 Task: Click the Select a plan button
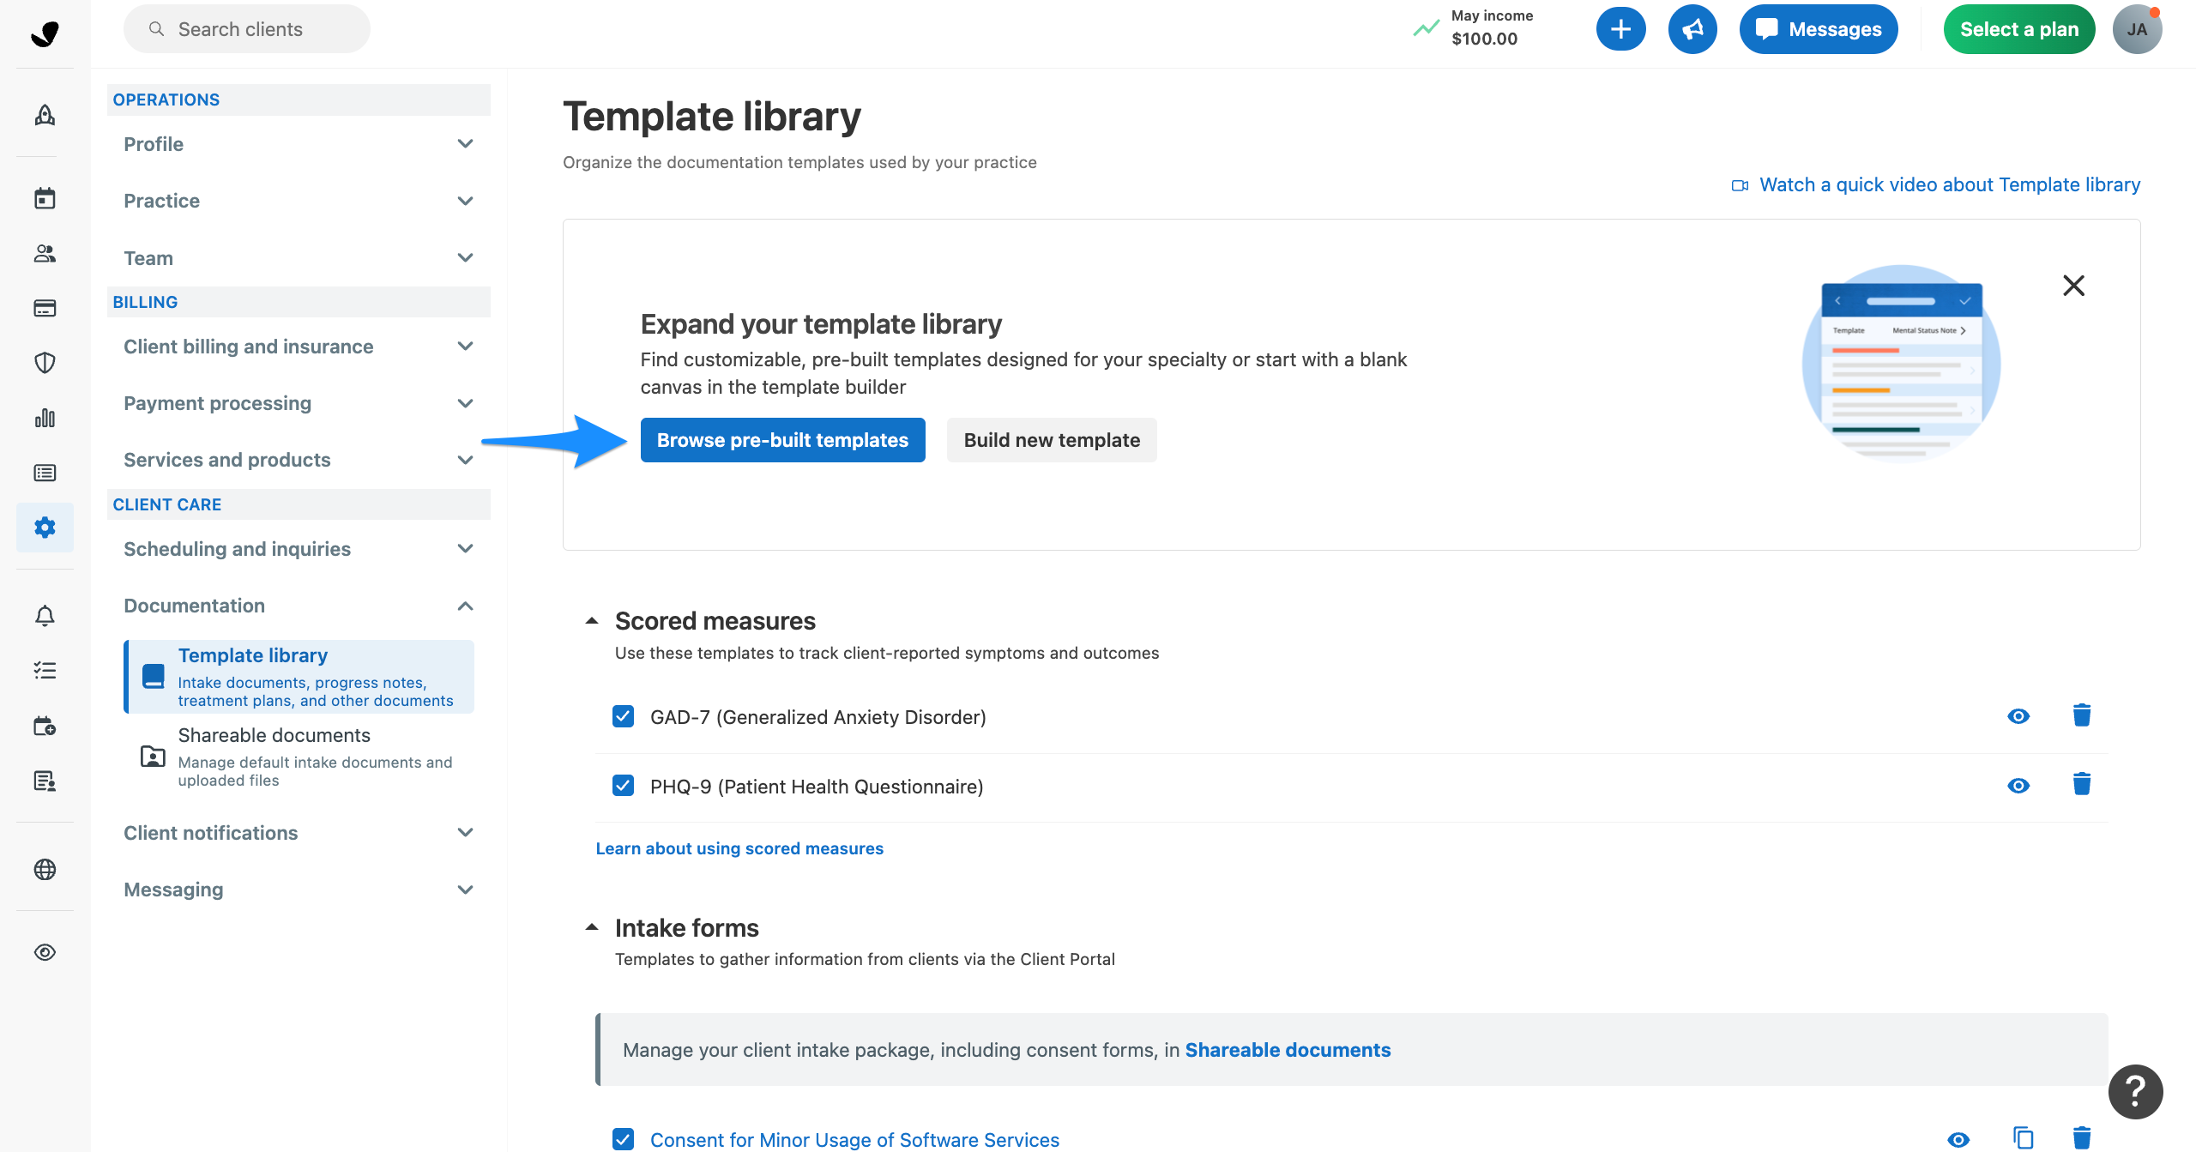tap(2019, 29)
